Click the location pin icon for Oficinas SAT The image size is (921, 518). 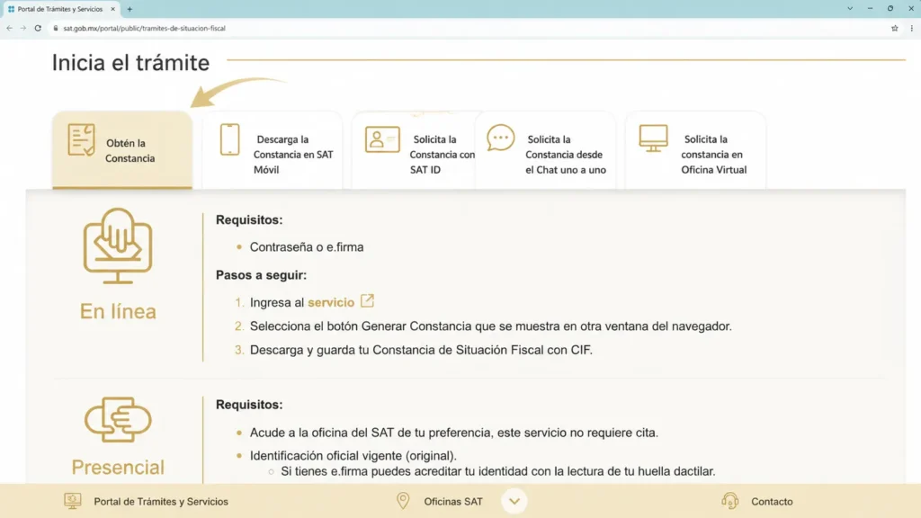click(403, 500)
